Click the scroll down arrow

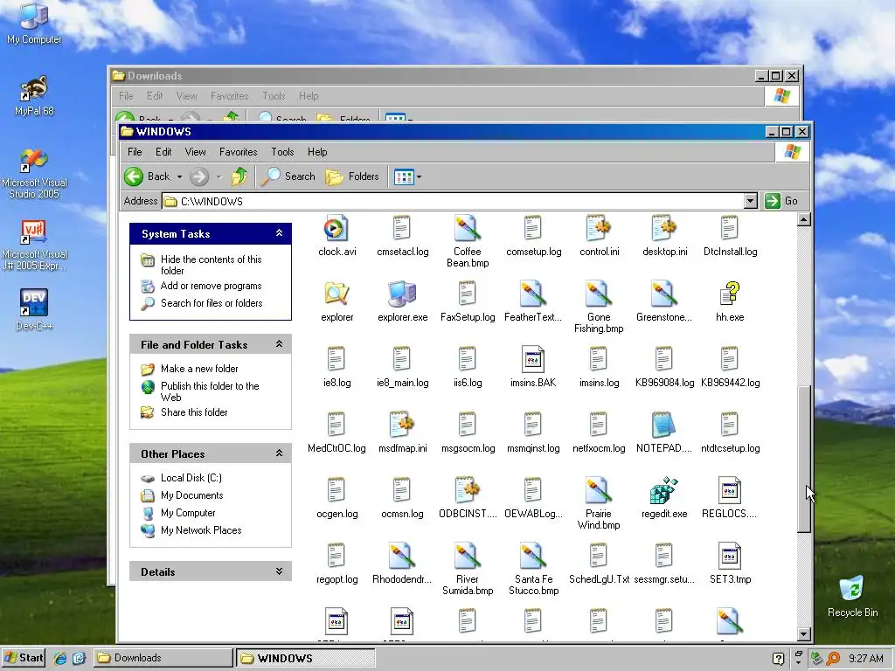pos(804,634)
